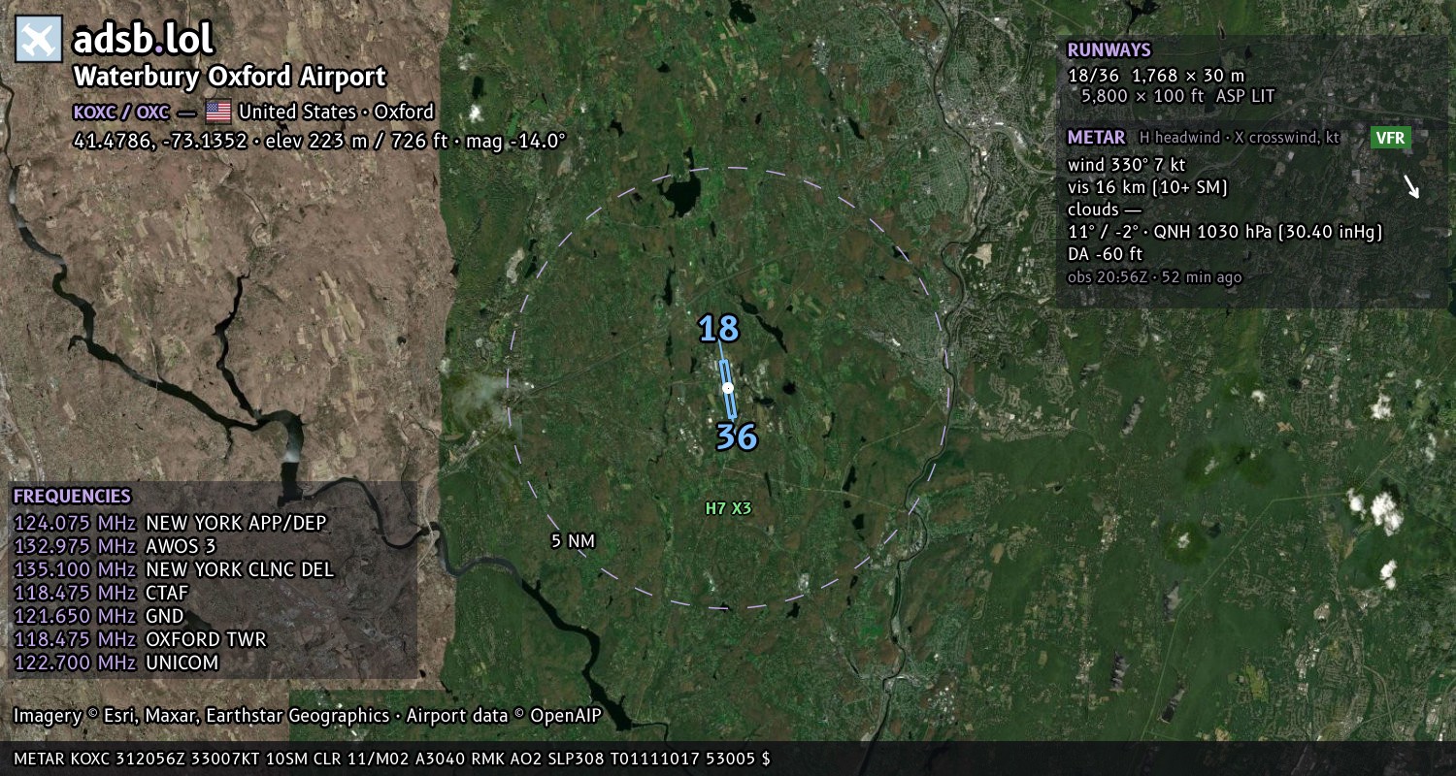This screenshot has height=776, width=1456.
Task: Select the "wind 330° 7 kt" line
Action: 1126,164
